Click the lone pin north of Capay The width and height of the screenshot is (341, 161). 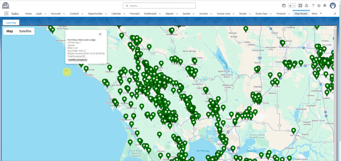pos(246,29)
